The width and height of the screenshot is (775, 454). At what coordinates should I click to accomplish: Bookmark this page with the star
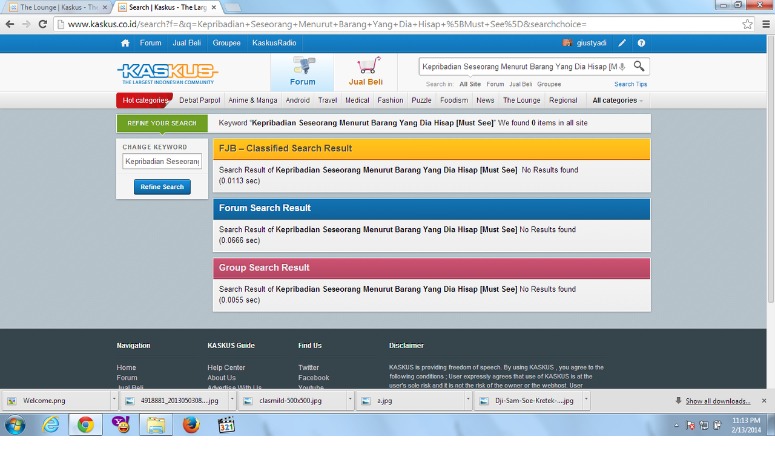coord(748,24)
